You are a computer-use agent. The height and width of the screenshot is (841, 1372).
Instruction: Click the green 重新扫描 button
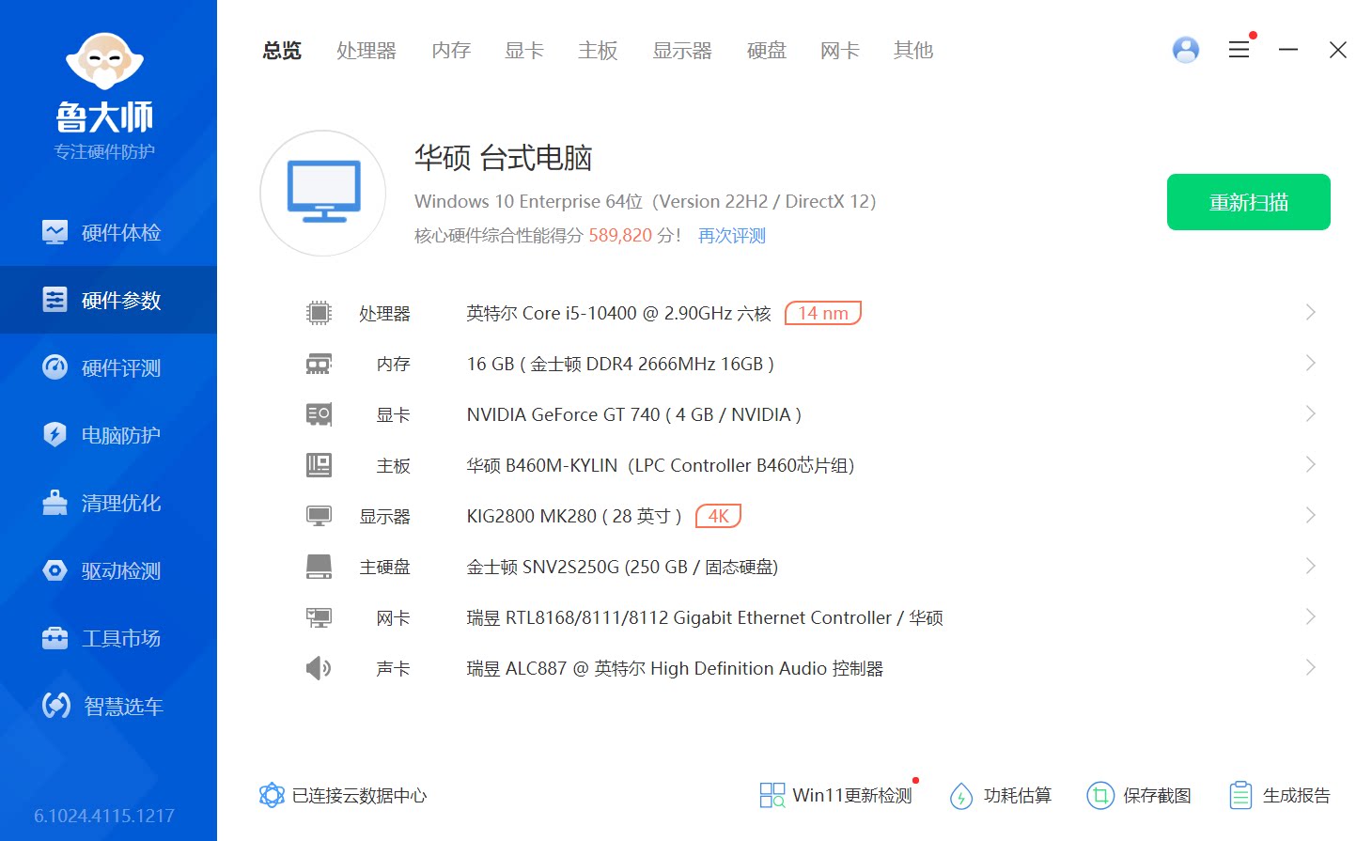pos(1249,202)
